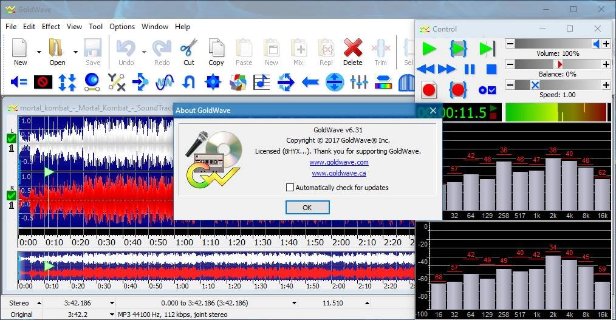This screenshot has width=616, height=320.
Task: Click the blue wave Flanger effect icon
Action: [165, 82]
